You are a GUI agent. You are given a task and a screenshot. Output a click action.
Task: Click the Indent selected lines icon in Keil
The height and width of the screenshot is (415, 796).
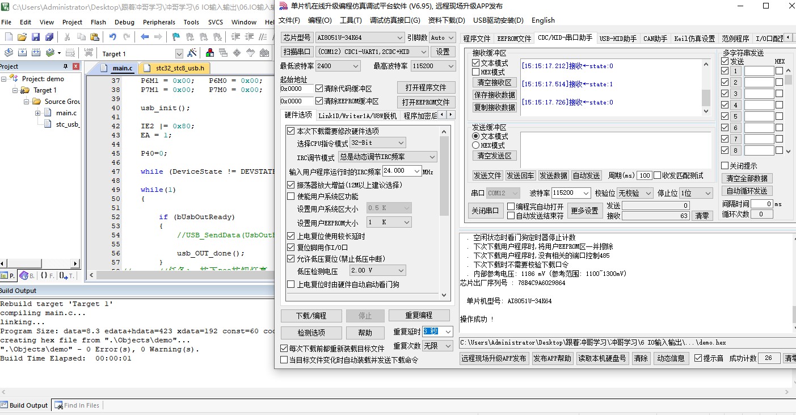pyautogui.click(x=236, y=37)
